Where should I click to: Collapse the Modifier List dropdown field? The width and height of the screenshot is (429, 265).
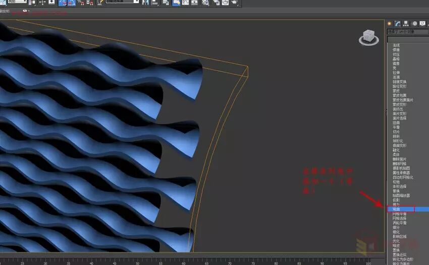[x=408, y=39]
